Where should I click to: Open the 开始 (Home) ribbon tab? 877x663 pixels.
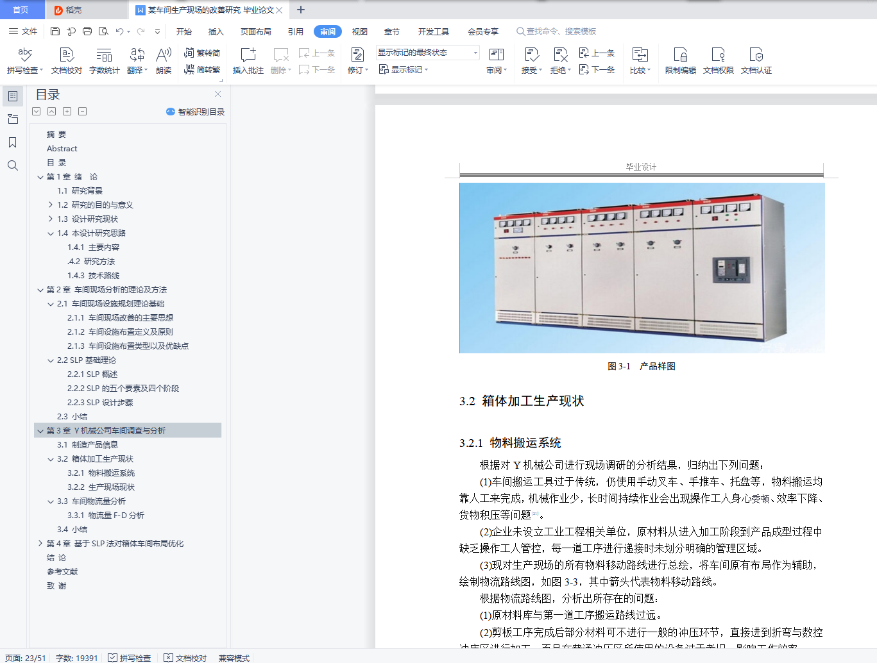(x=184, y=31)
